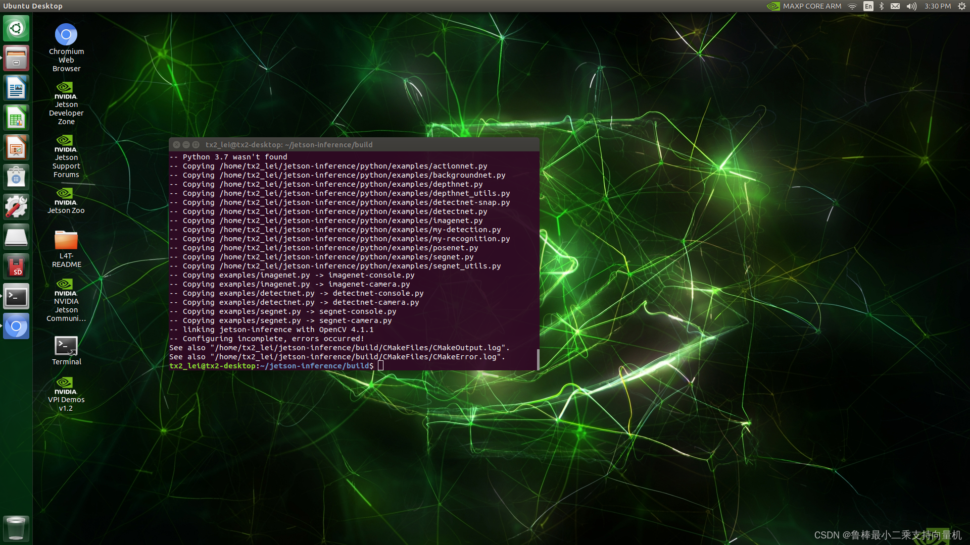
Task: Open the VPI Demos v1.2 shortcut
Action: click(x=66, y=386)
